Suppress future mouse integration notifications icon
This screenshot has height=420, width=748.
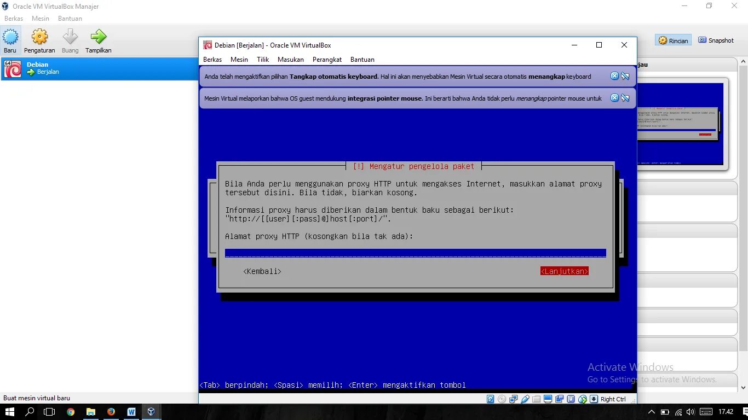click(625, 98)
